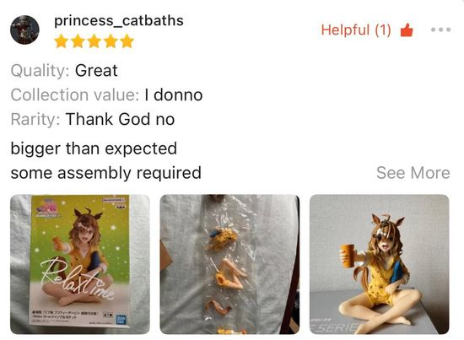The height and width of the screenshot is (340, 464).
Task: Click the Helpful (1) label
Action: tap(356, 30)
